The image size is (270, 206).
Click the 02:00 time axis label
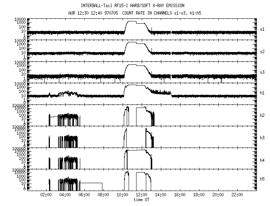(46, 195)
